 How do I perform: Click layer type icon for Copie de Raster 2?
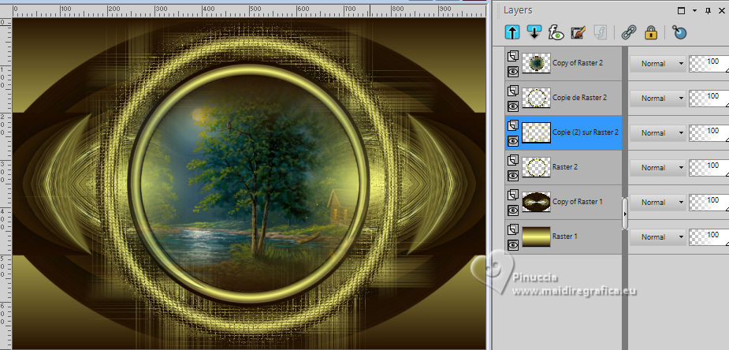point(513,91)
